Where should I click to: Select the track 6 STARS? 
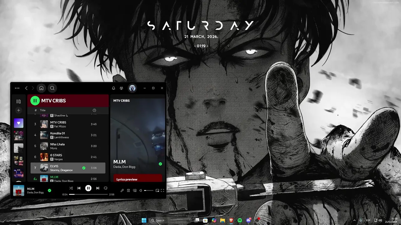(x=68, y=157)
